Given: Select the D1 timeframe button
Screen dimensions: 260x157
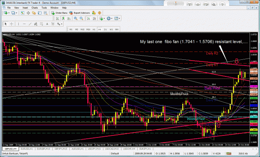Looking at the screenshot, I should [105, 29].
